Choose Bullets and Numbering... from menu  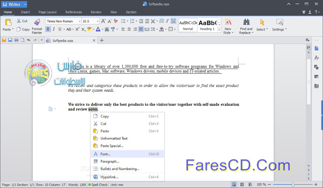tap(127, 169)
